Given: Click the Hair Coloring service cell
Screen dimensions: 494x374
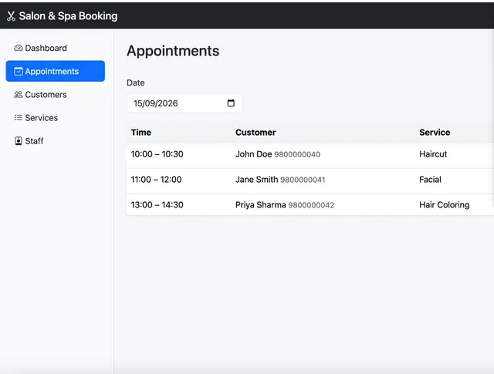Looking at the screenshot, I should pos(445,205).
